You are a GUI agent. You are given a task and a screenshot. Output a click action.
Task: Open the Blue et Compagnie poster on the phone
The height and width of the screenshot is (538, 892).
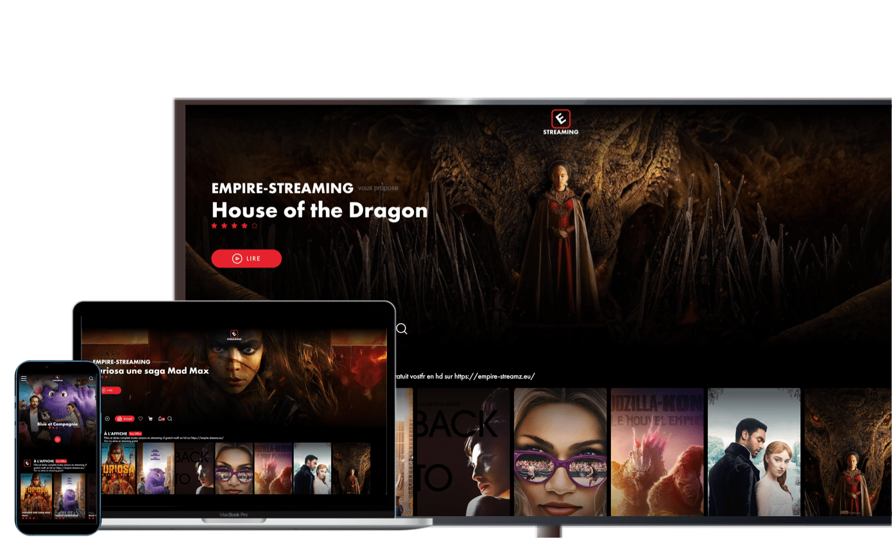(x=69, y=496)
